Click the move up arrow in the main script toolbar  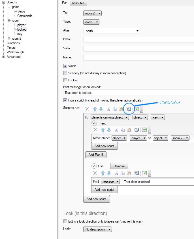tap(95, 109)
